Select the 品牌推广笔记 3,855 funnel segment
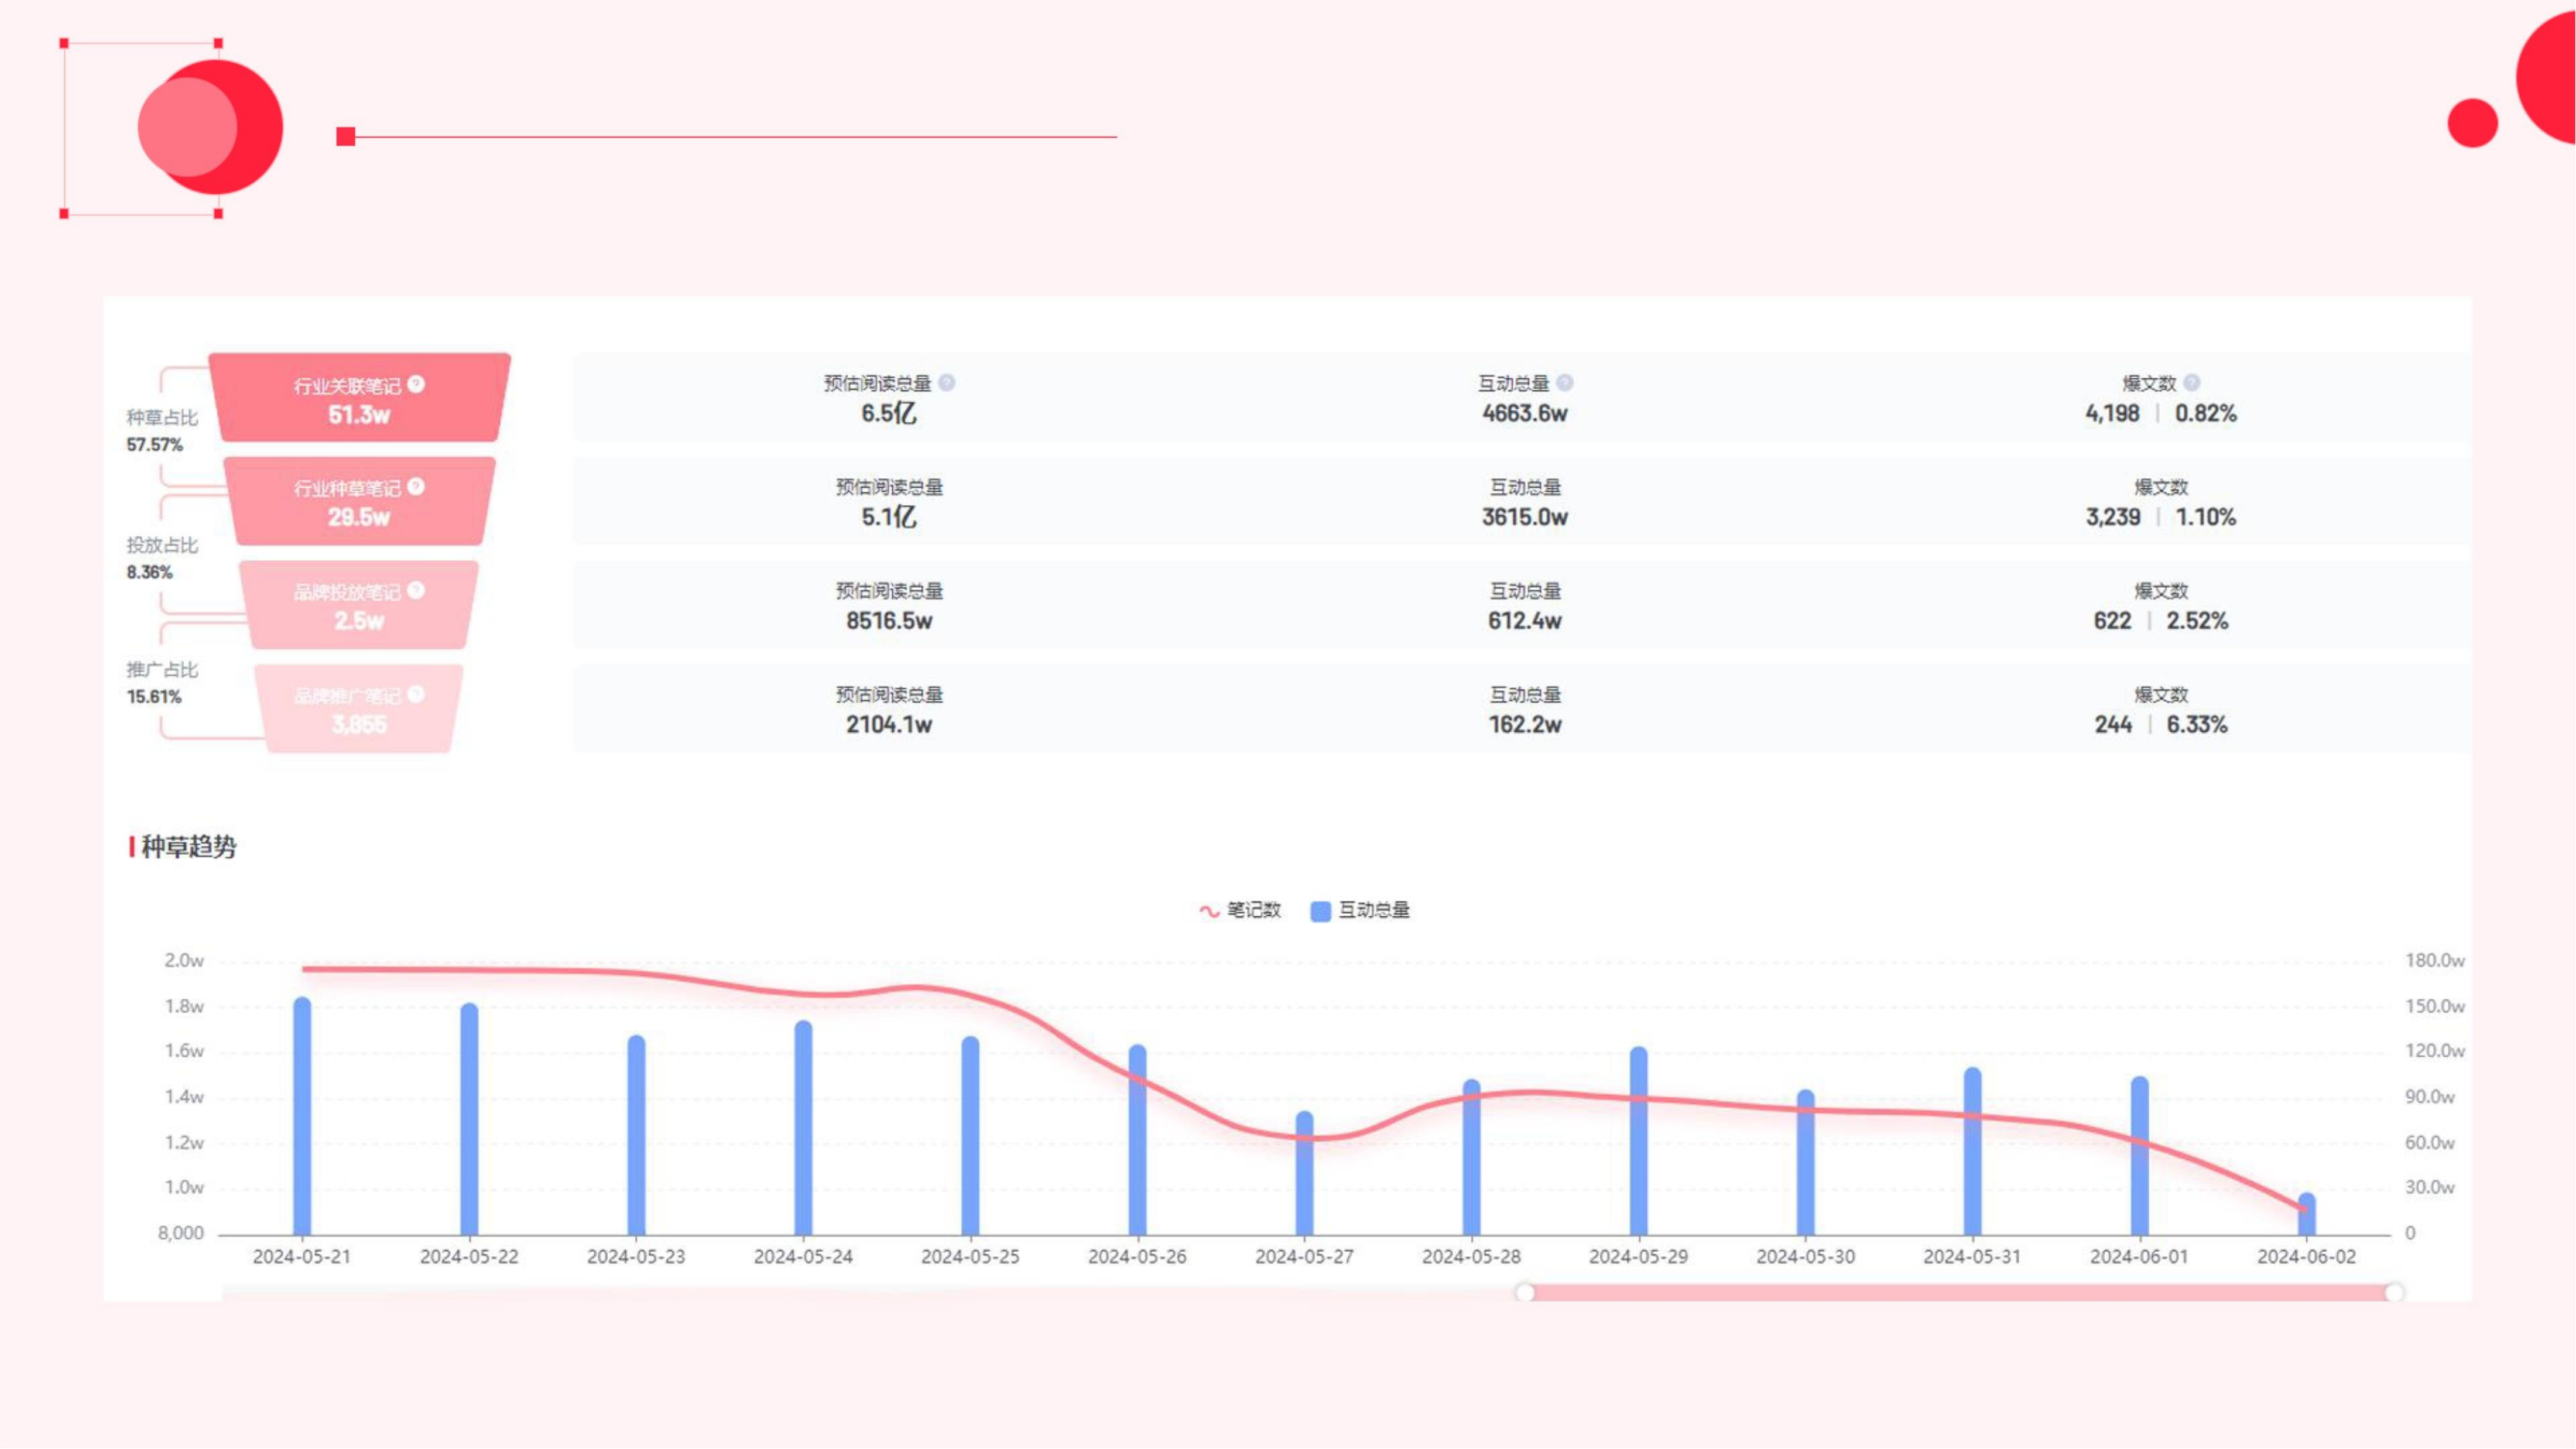Screen dimensions: 2576x1449 [359, 710]
